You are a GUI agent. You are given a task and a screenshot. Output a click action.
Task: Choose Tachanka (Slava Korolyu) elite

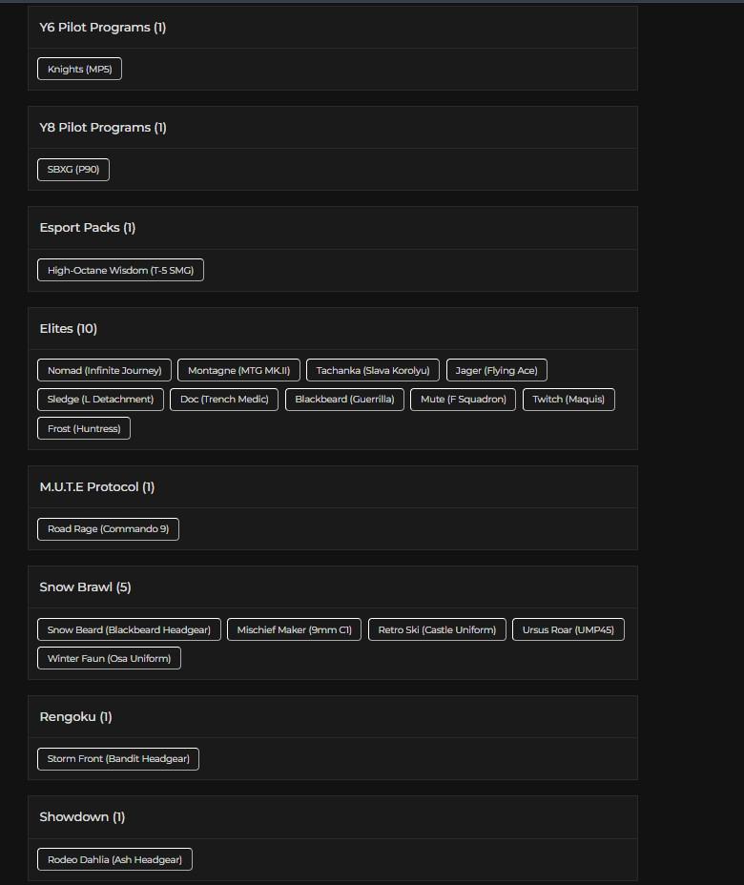pos(372,371)
